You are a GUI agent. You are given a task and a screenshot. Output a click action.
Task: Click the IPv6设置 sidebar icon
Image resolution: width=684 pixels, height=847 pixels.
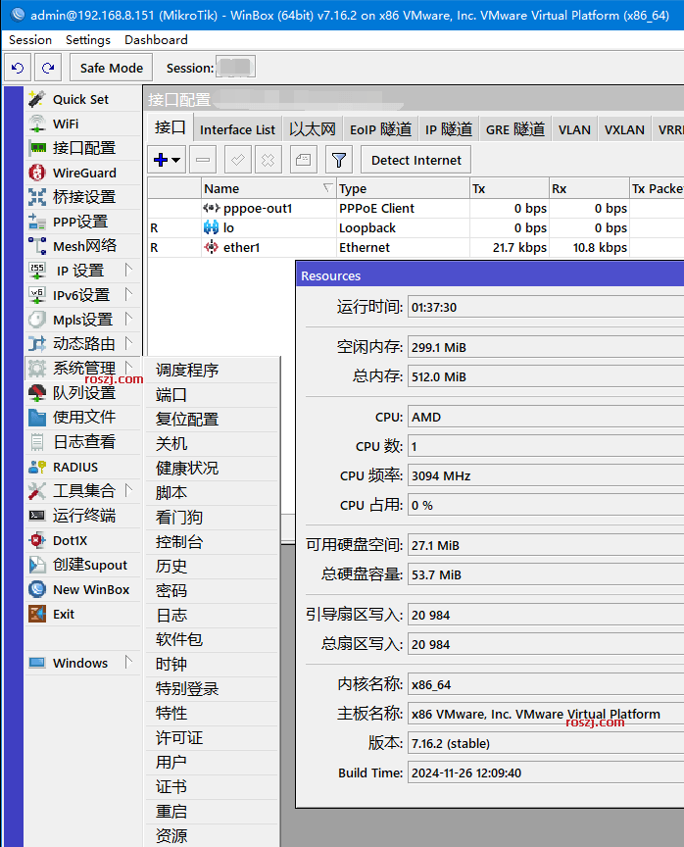coord(36,295)
